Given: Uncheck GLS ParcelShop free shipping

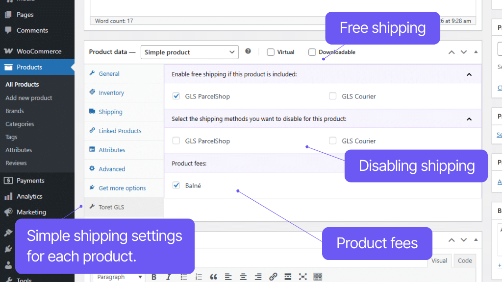Looking at the screenshot, I should (x=176, y=96).
